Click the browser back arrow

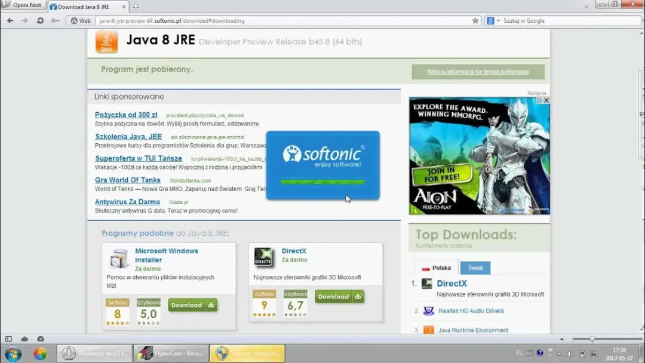(x=10, y=20)
